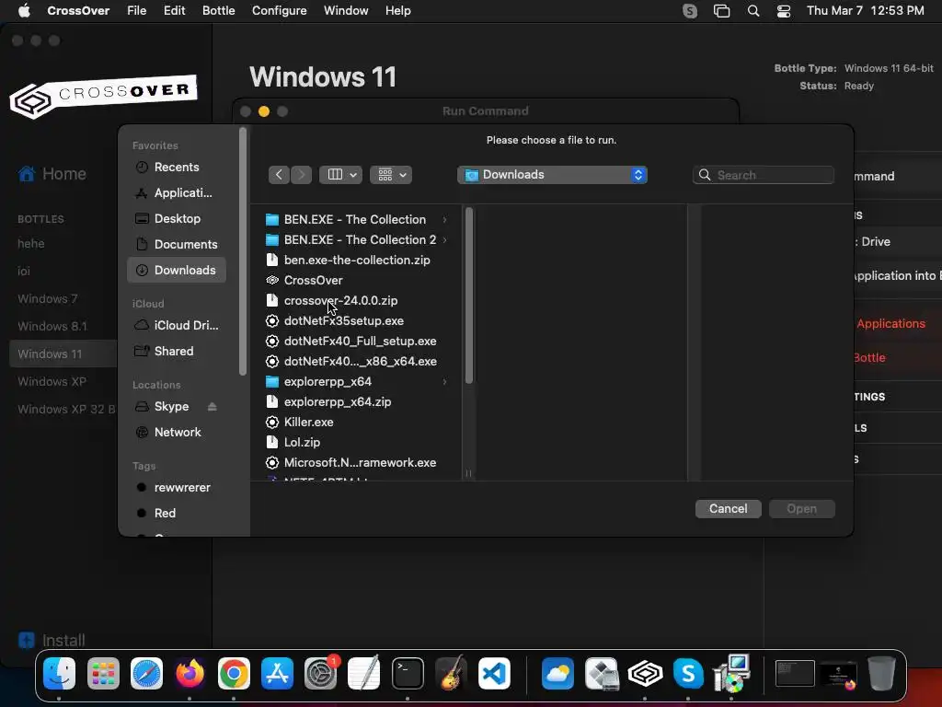Open the Configure menu
Image resolution: width=942 pixels, height=707 pixels.
[x=280, y=11]
